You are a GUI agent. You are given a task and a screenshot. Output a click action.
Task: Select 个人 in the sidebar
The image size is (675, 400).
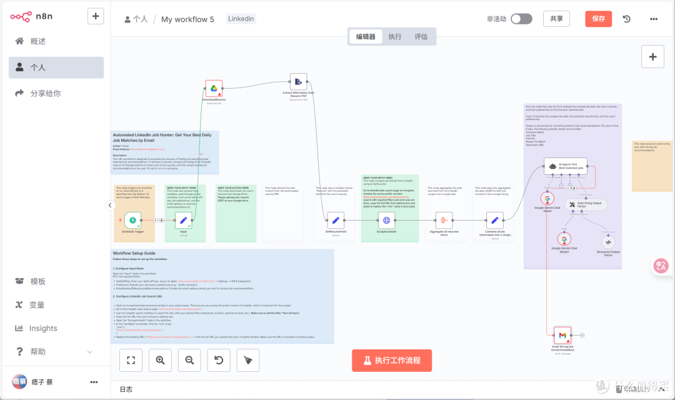coord(56,67)
